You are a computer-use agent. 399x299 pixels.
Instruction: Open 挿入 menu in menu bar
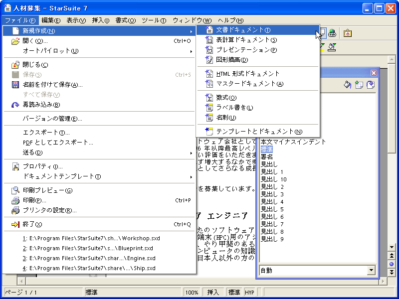pos(101,20)
